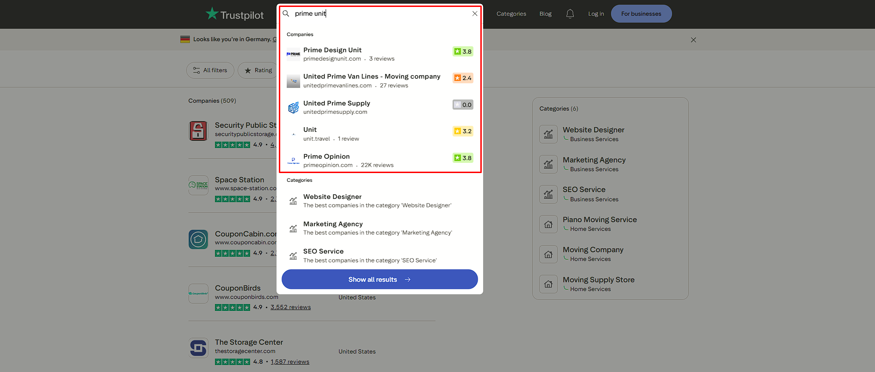Open the SEO Service category icon in sidebar

(x=548, y=194)
